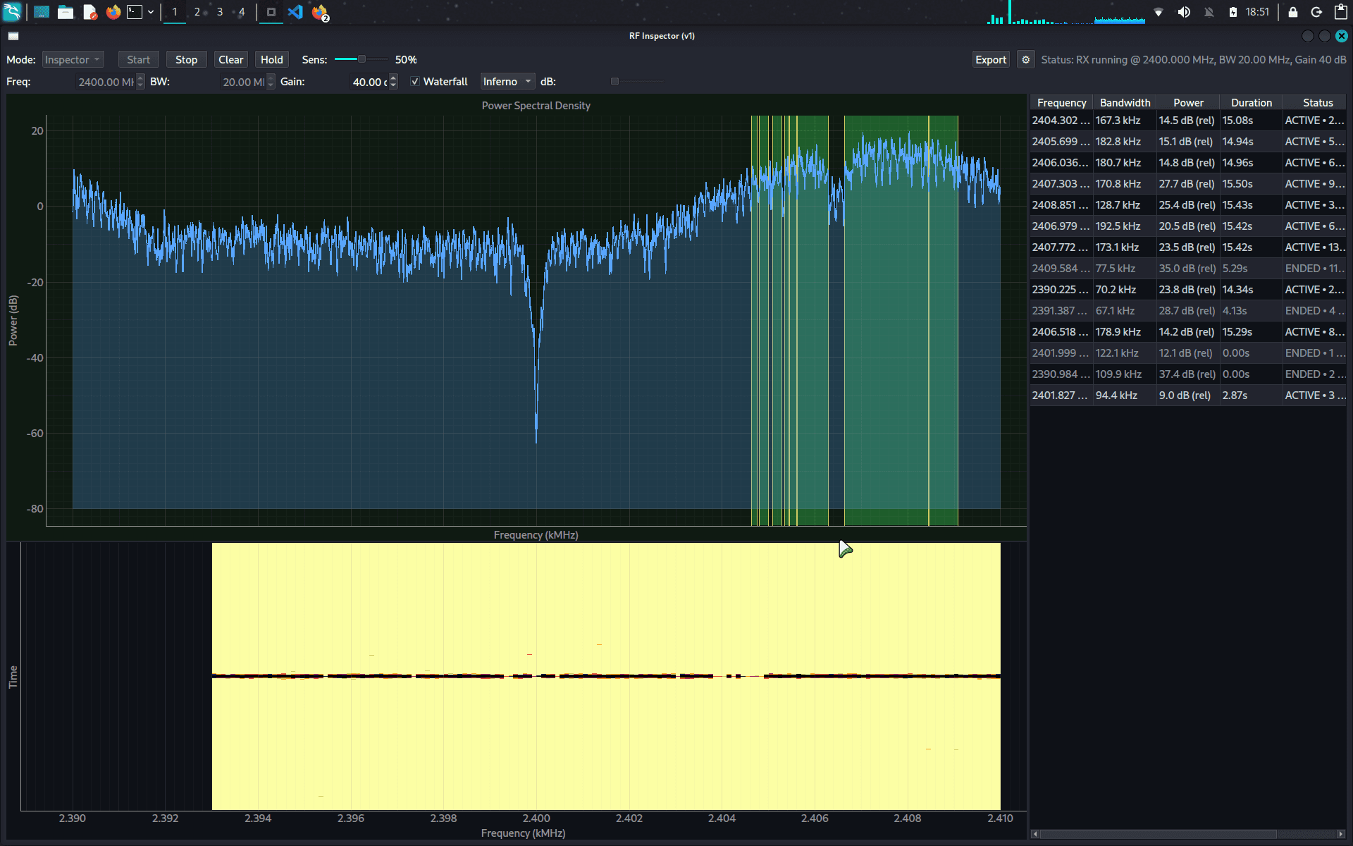1353x846 pixels.
Task: Lock the screen with the padlock icon
Action: click(x=1292, y=12)
